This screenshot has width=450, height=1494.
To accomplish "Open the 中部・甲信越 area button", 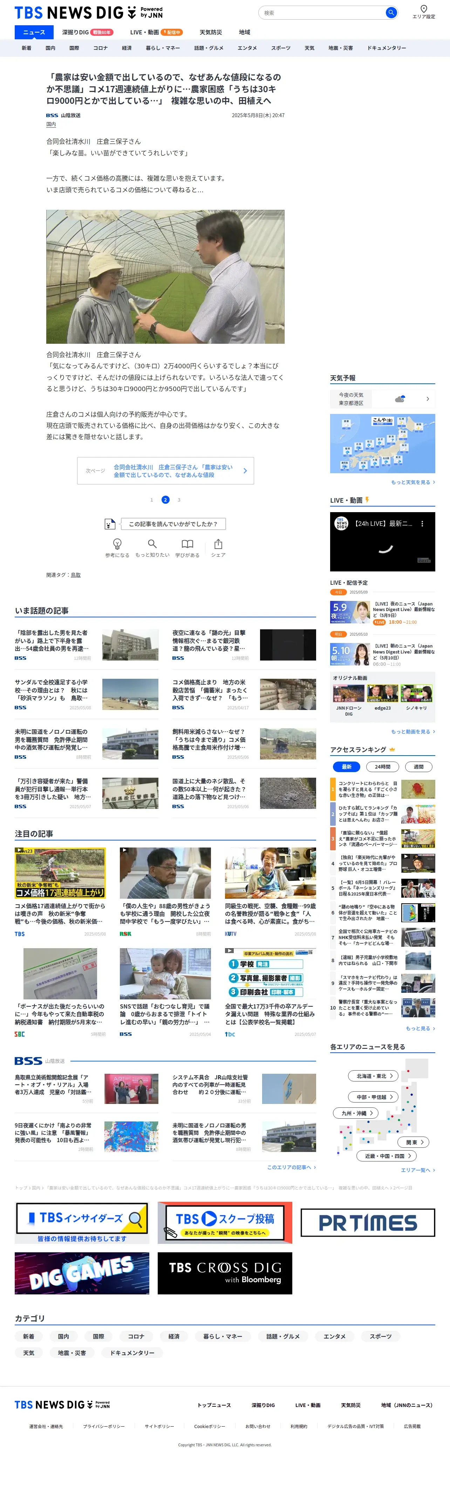I will 373,1097.
